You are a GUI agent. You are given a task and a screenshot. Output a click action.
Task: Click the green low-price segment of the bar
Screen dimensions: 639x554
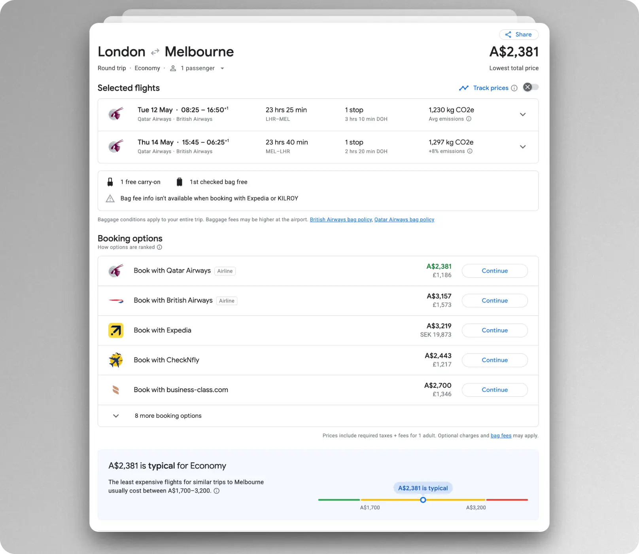339,500
